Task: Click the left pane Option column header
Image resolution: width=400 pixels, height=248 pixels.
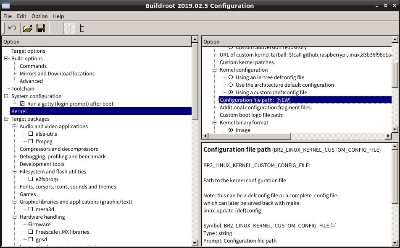Action: (97, 42)
